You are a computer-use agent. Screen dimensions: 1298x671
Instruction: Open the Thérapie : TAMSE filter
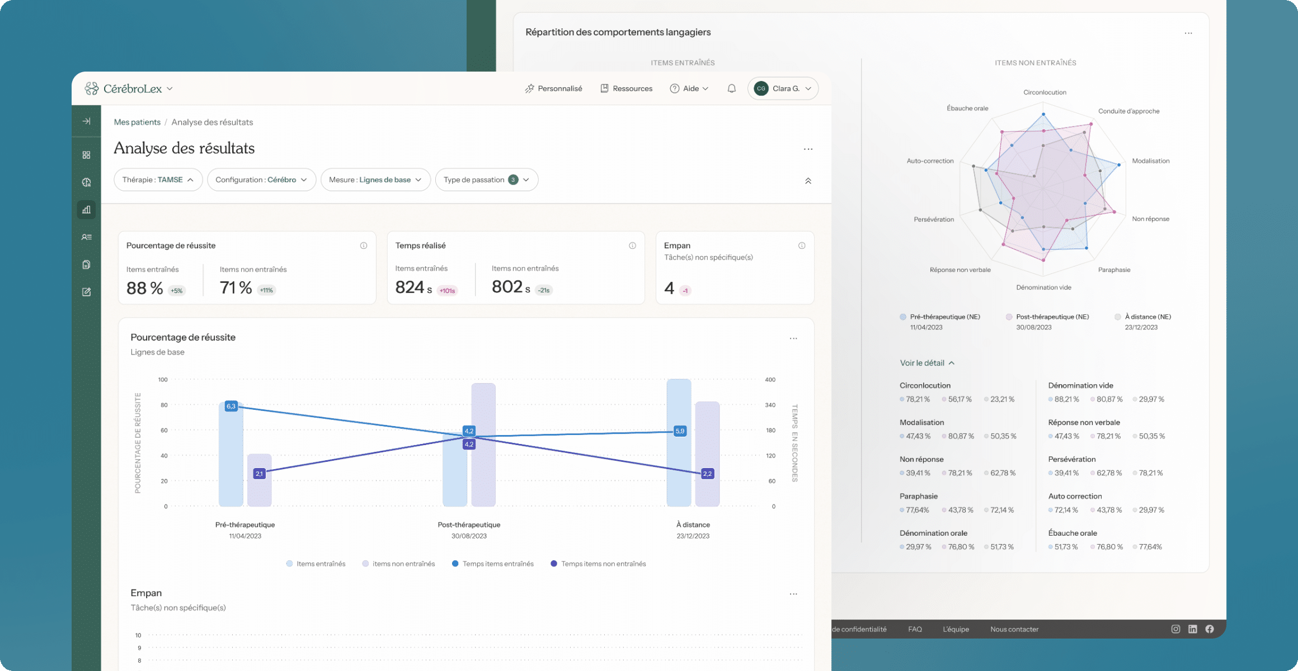[158, 179]
